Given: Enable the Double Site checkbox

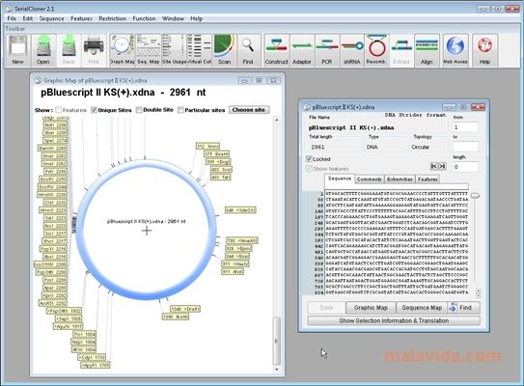Looking at the screenshot, I should [x=139, y=110].
